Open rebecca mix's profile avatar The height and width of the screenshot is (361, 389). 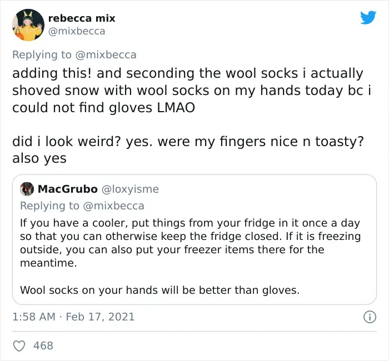click(x=28, y=25)
